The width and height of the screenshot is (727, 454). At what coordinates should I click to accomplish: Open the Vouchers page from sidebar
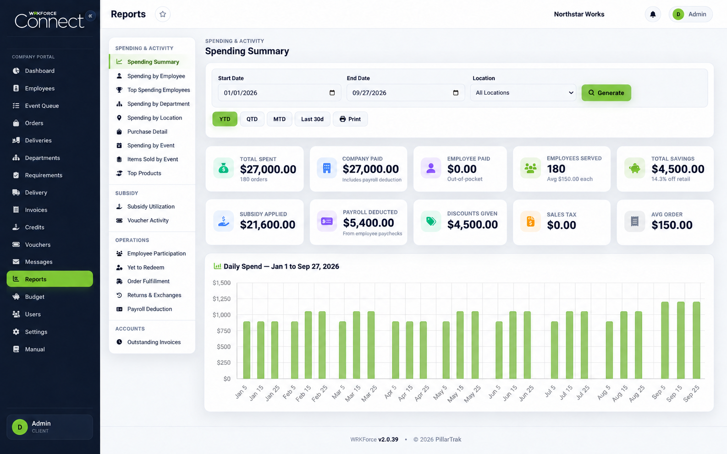pos(50,244)
